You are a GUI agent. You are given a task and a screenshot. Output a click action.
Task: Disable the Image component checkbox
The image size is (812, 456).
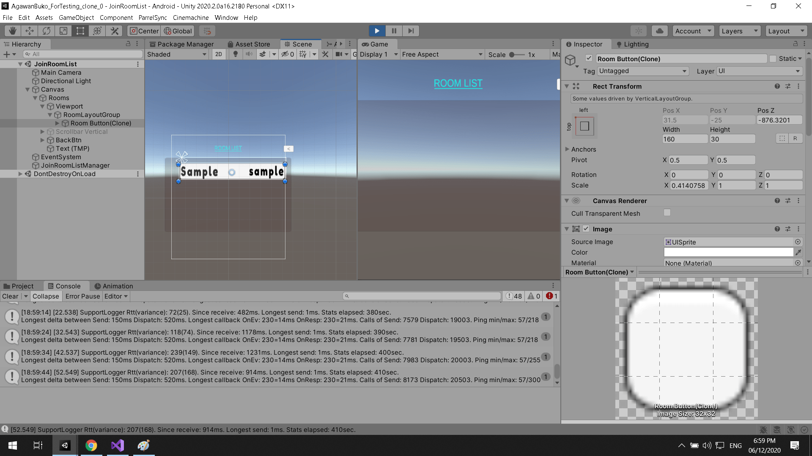pyautogui.click(x=586, y=228)
